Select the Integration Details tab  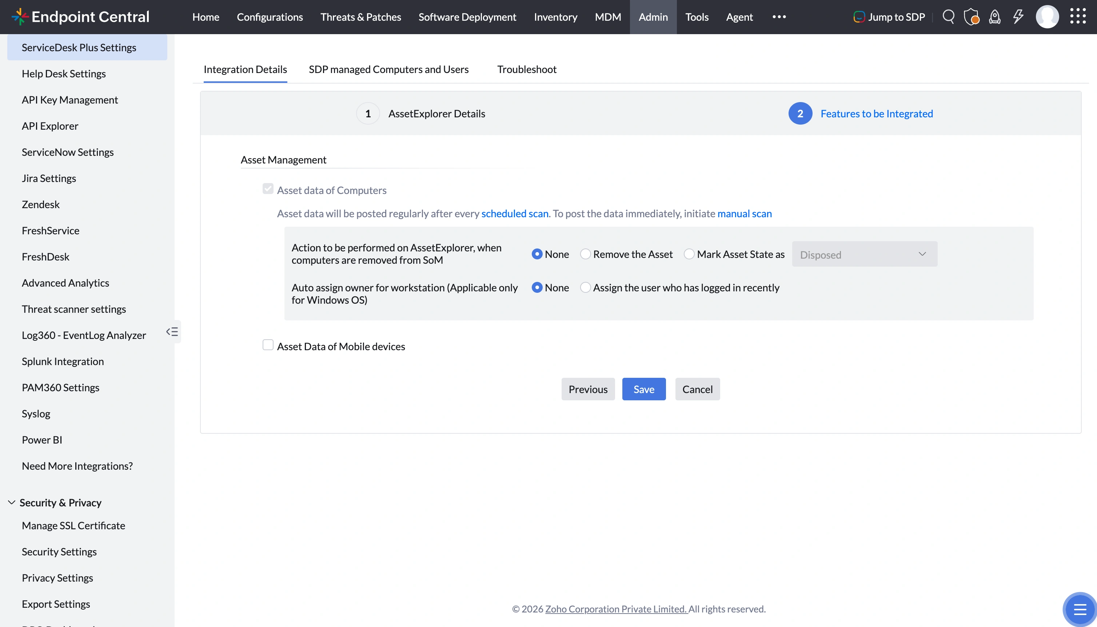click(245, 69)
